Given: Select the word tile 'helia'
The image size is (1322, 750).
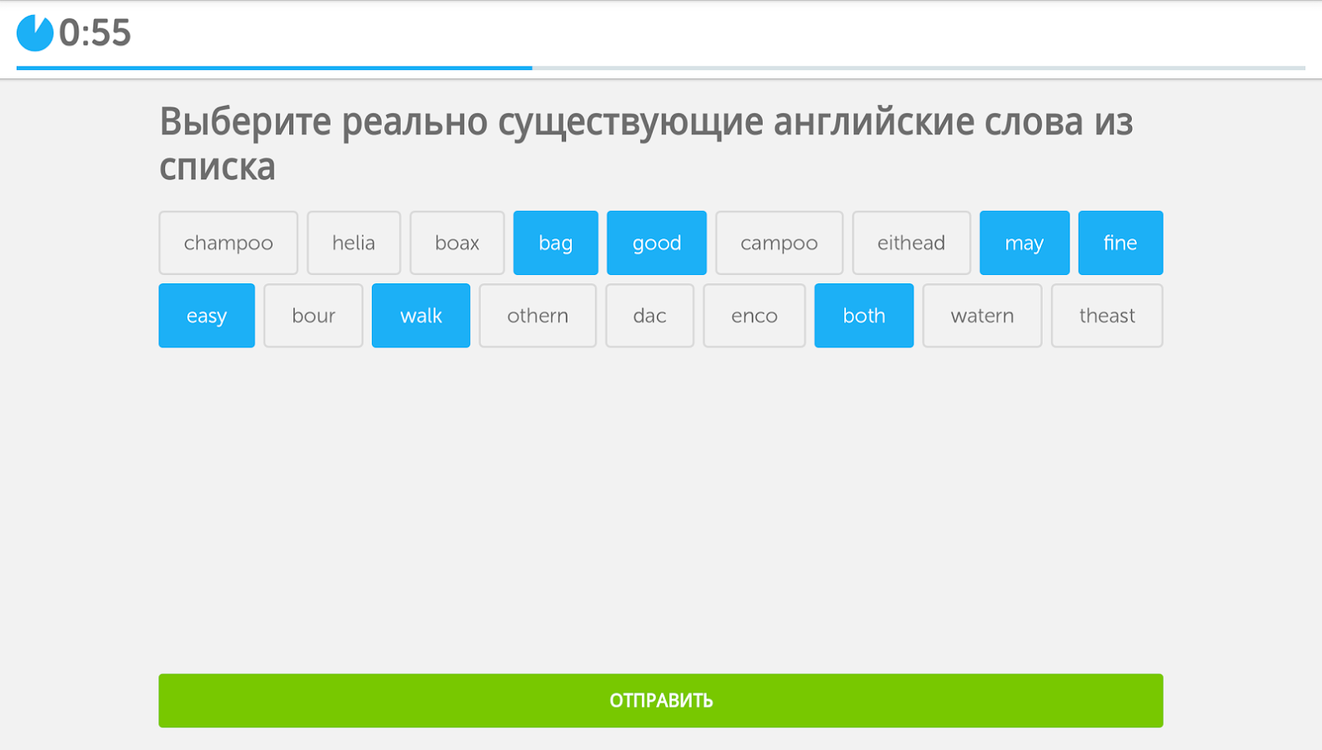Looking at the screenshot, I should pyautogui.click(x=353, y=242).
